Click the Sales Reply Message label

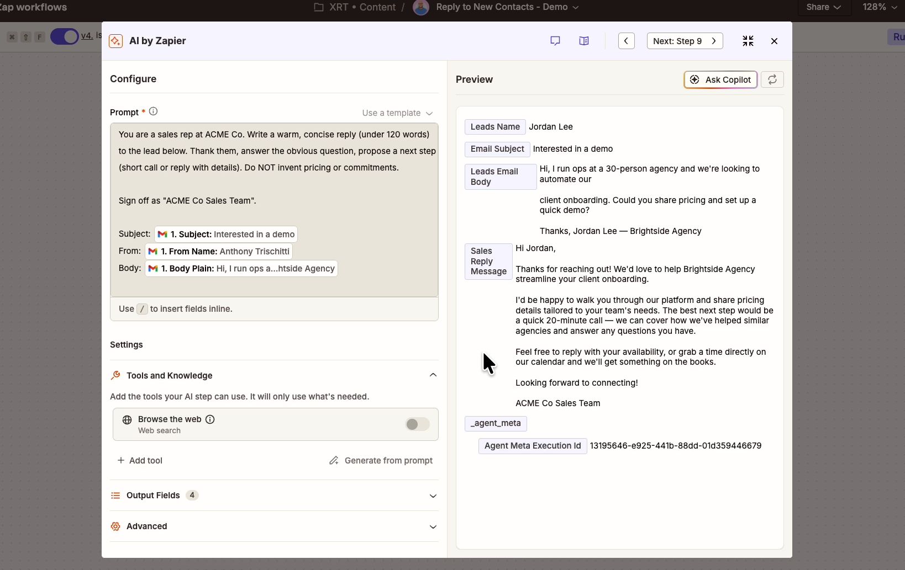[488, 261]
